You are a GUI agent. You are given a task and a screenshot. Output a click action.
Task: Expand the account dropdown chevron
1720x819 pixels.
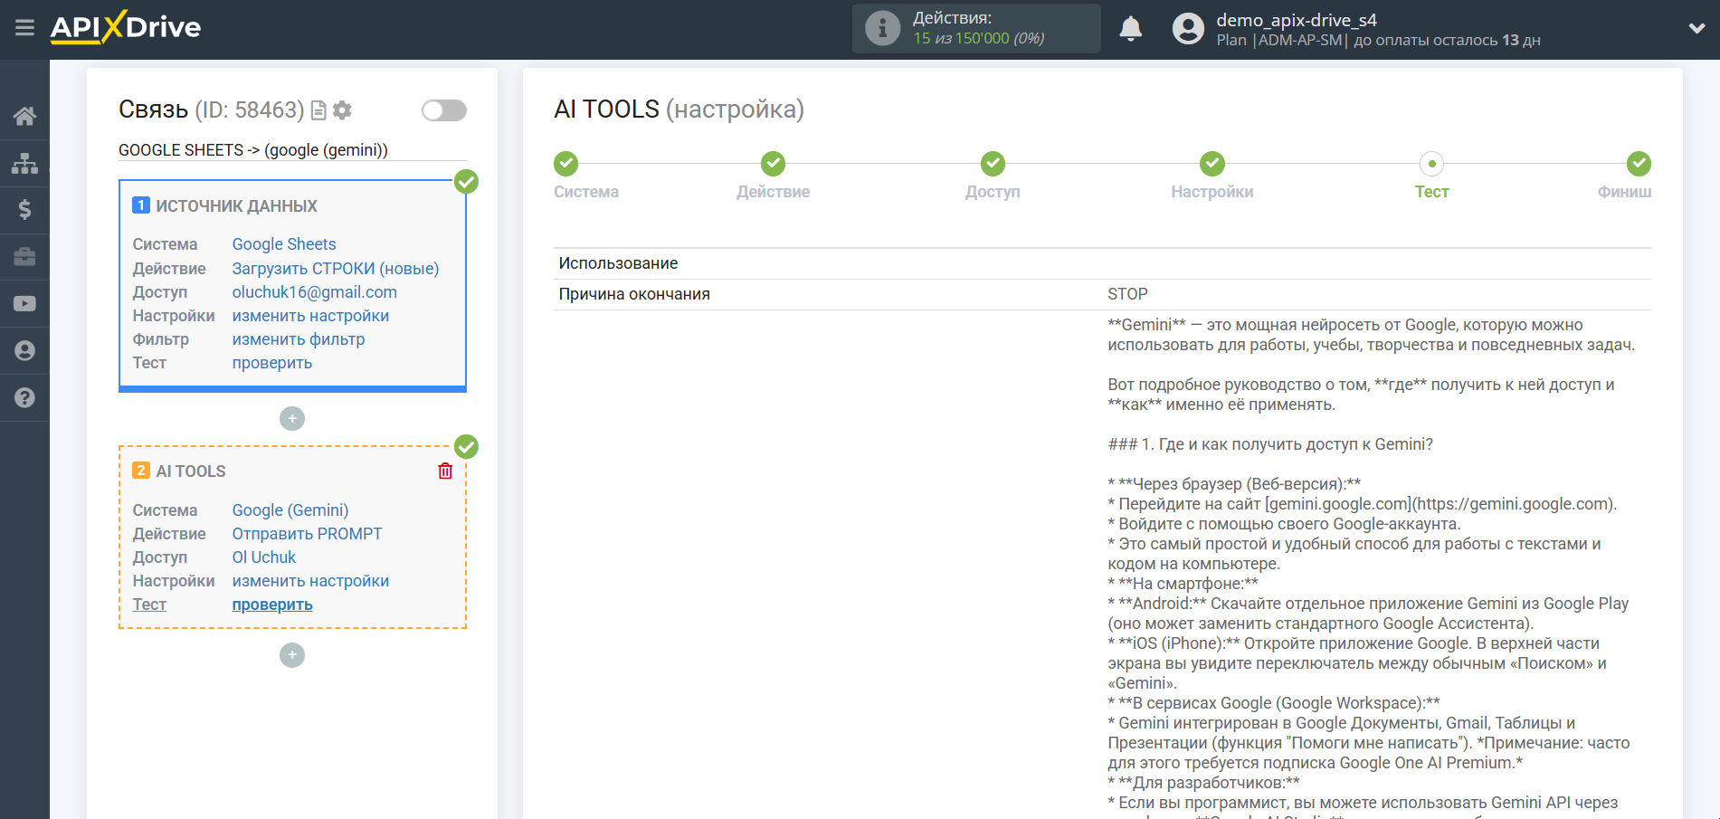pos(1696,29)
